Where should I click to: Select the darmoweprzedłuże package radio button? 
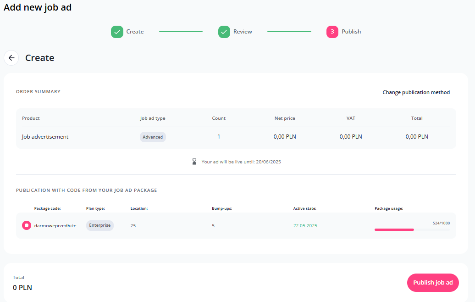(x=27, y=225)
